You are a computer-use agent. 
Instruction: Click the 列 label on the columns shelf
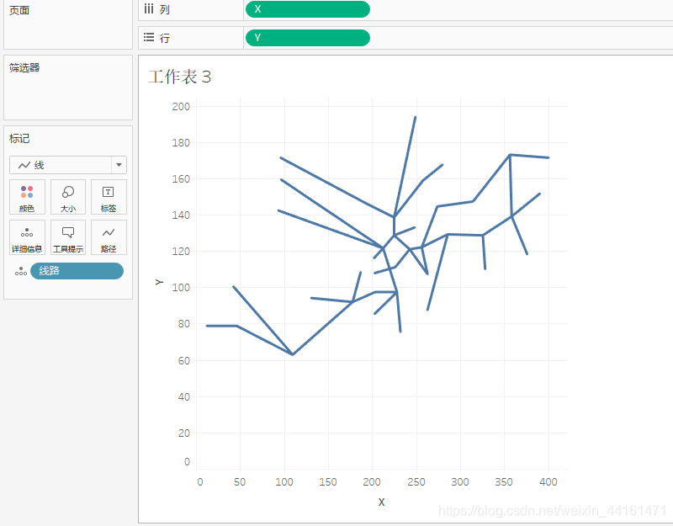165,9
